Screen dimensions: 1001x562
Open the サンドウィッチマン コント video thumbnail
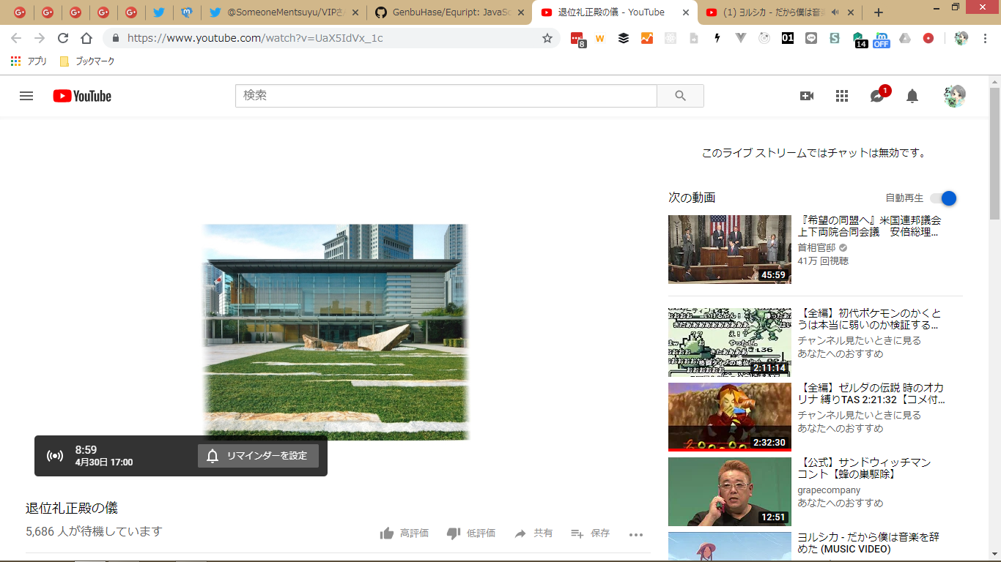729,492
